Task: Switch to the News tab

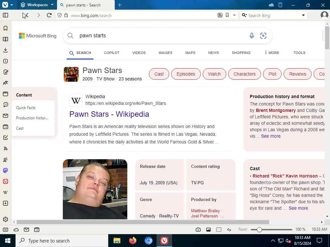Action: tap(213, 53)
